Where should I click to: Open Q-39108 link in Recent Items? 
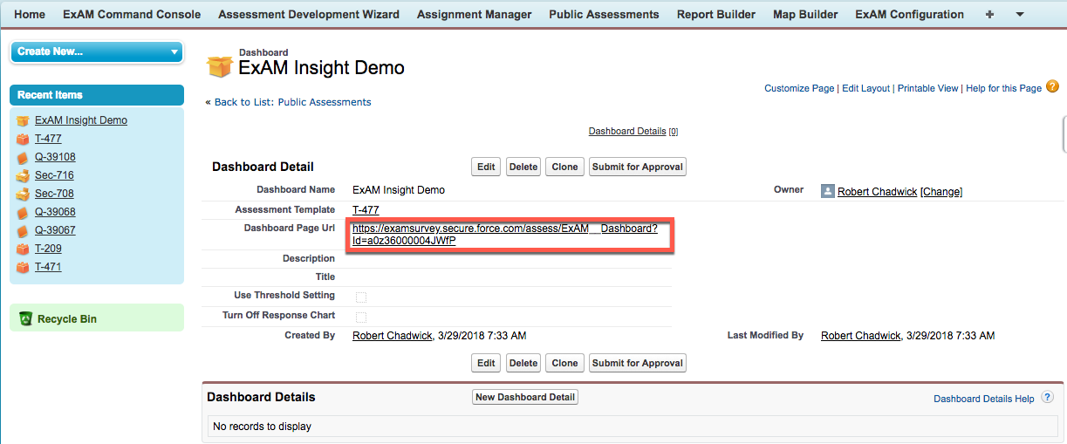(x=55, y=157)
